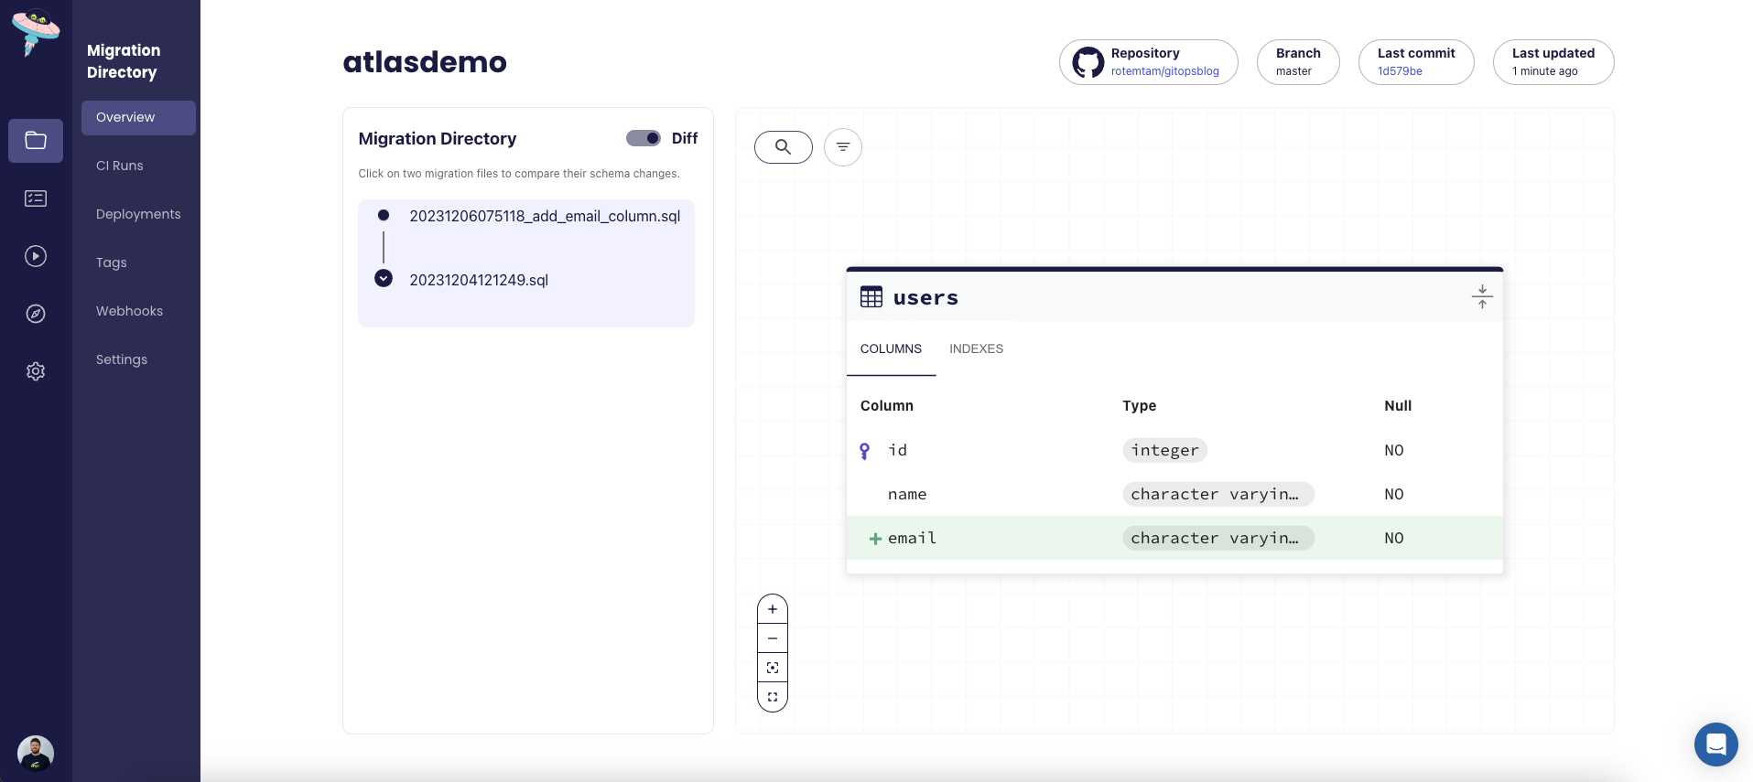Switch to the INDEXES tab

tap(976, 349)
